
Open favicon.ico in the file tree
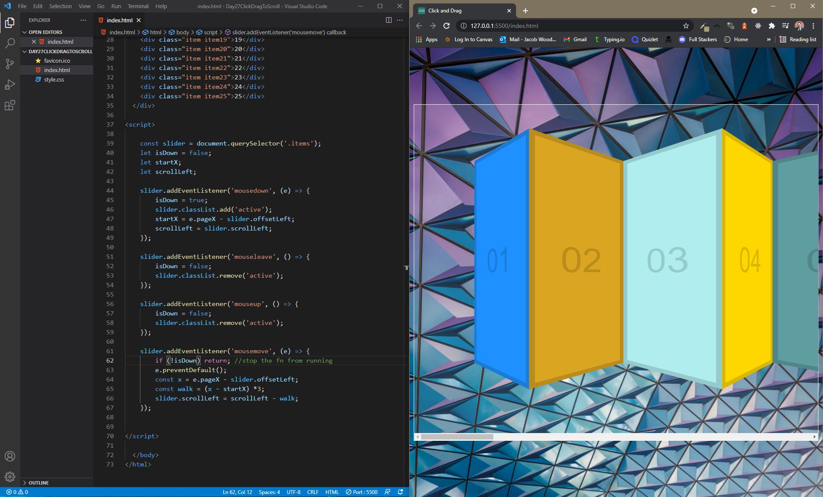[x=57, y=61]
